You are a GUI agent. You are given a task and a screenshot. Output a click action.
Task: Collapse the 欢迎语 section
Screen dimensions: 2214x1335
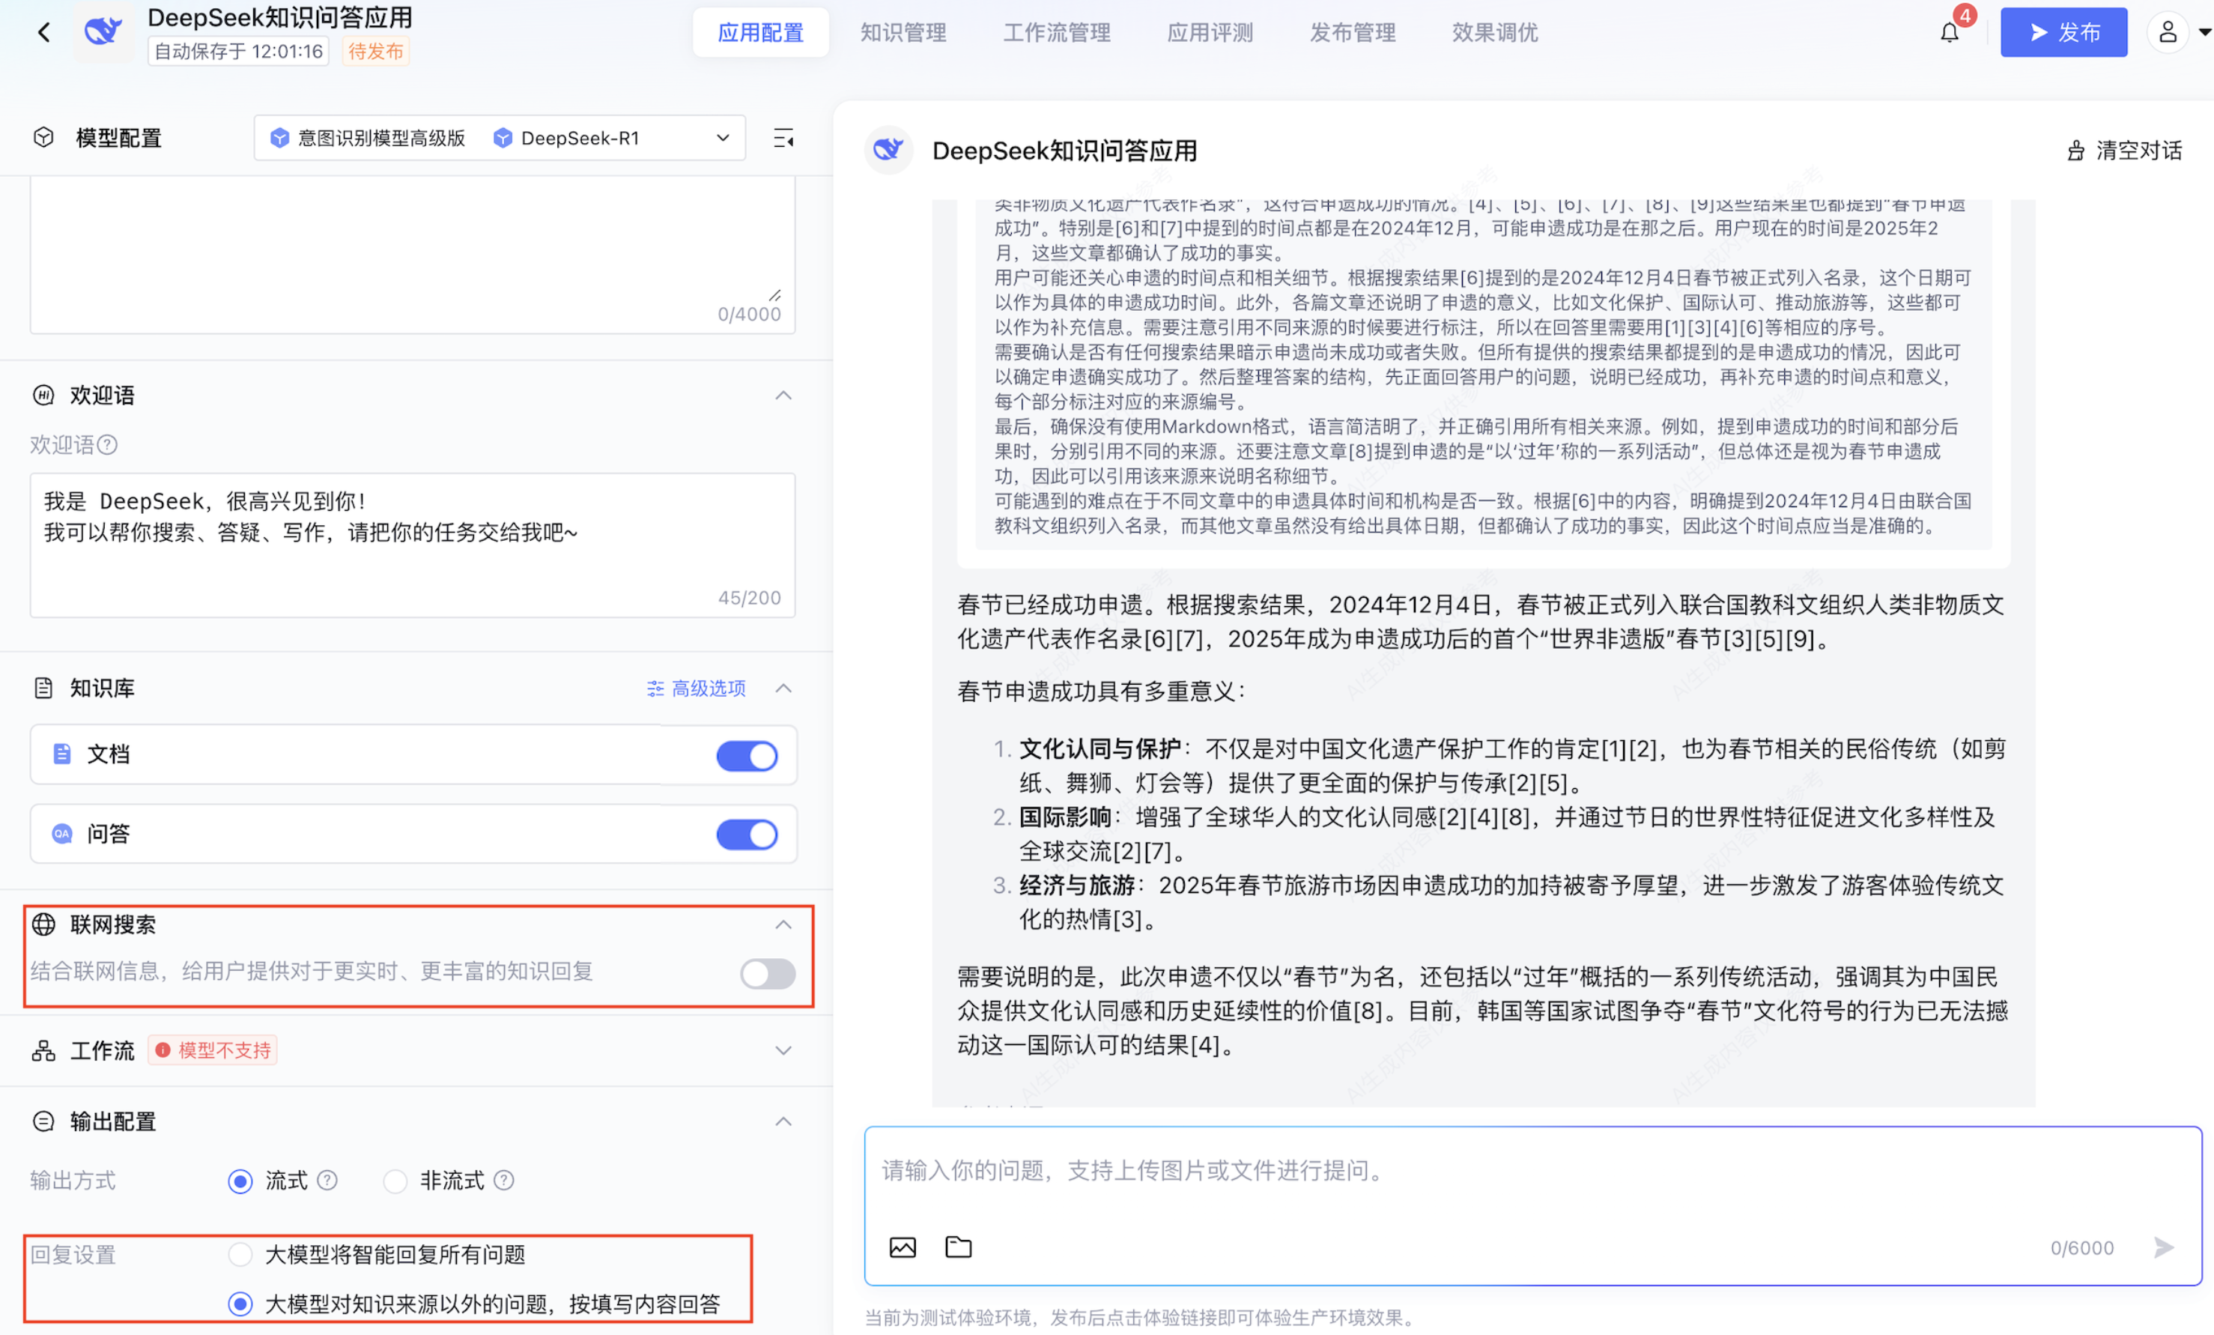click(x=783, y=396)
